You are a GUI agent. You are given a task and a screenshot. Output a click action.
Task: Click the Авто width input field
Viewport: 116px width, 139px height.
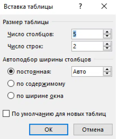coord(87,71)
